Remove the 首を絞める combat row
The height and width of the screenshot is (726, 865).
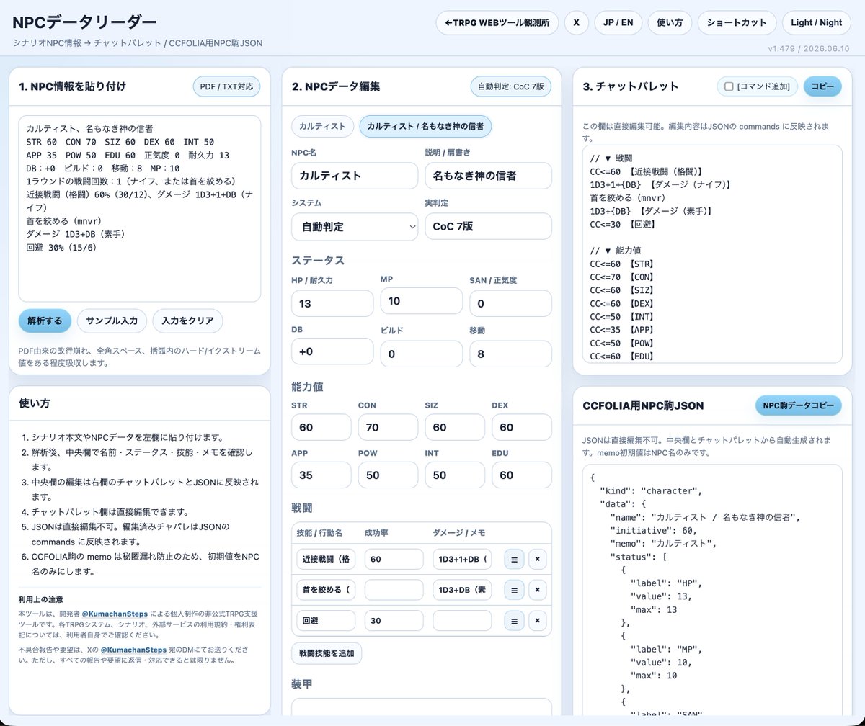click(537, 590)
